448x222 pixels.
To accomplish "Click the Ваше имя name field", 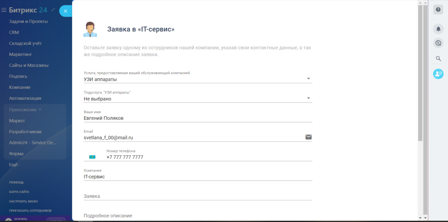I will (198, 118).
